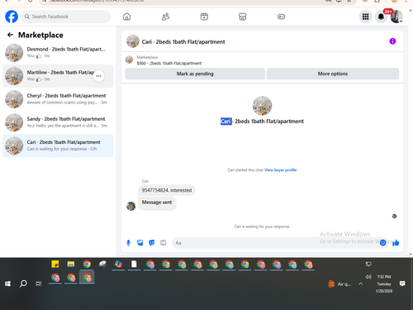Click the message '9547754824. interested'
The image size is (413, 310).
[167, 190]
